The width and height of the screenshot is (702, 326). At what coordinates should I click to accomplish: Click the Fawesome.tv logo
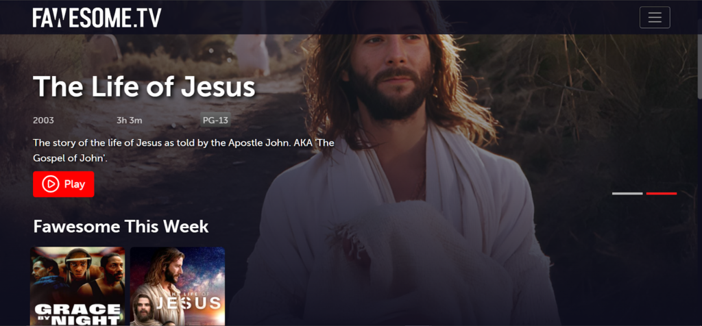point(97,18)
